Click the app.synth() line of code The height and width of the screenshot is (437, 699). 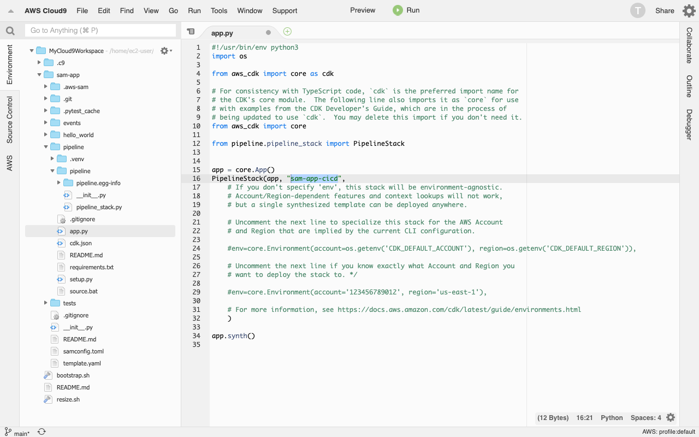point(233,336)
